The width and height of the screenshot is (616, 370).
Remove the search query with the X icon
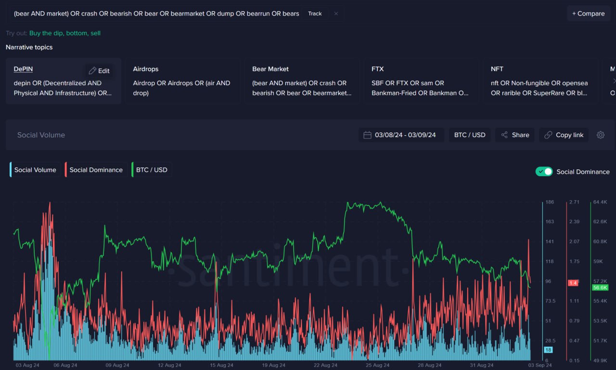click(336, 13)
